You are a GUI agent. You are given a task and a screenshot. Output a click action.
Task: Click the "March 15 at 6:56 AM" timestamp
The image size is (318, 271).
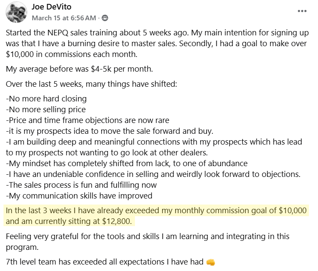(64, 18)
